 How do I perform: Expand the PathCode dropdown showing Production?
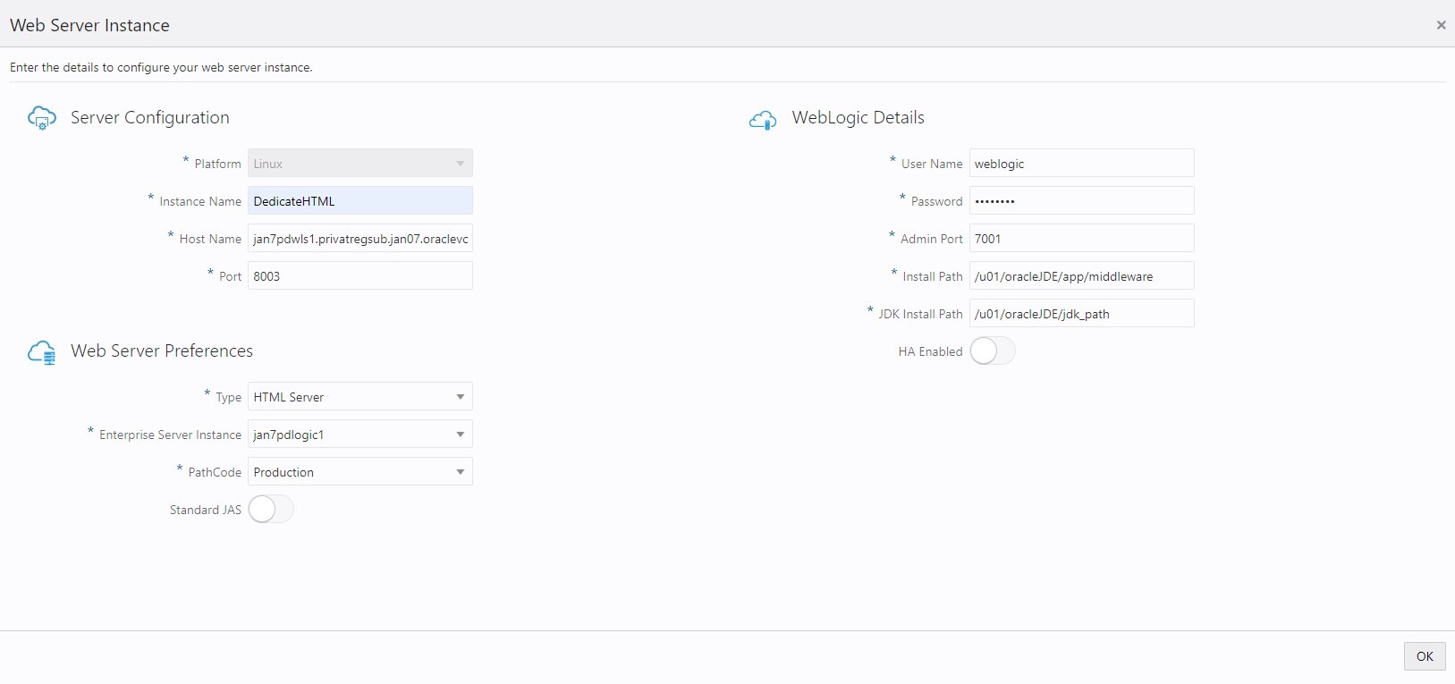(360, 472)
